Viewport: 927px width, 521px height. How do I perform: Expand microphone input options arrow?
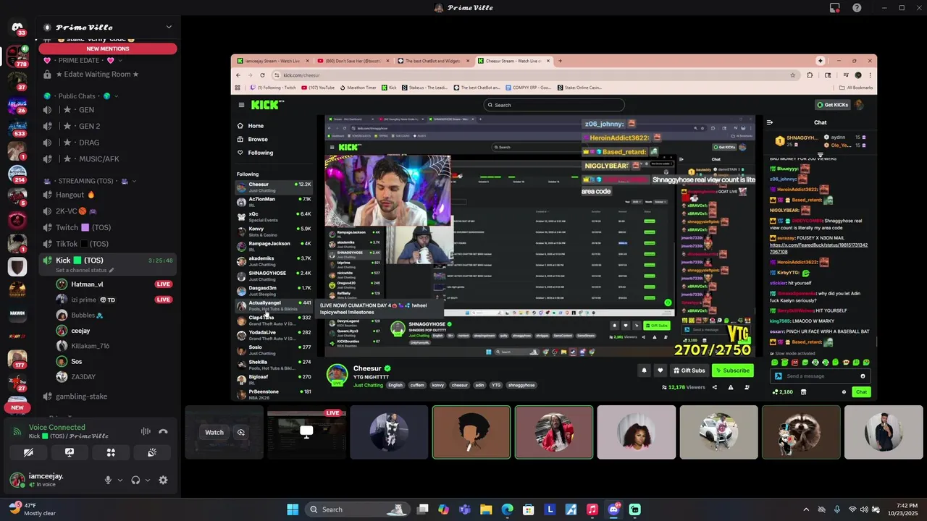pos(119,480)
